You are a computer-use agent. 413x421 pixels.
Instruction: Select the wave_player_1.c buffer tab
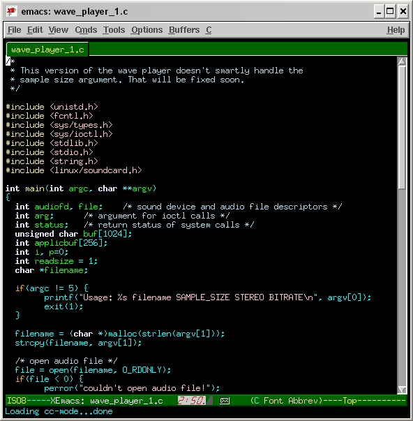tap(47, 50)
